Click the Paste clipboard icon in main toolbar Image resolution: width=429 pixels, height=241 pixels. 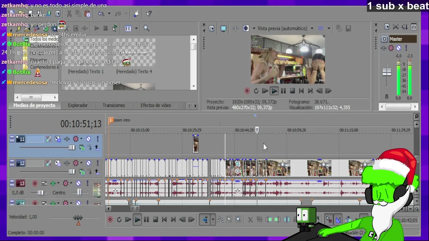[87, 14]
